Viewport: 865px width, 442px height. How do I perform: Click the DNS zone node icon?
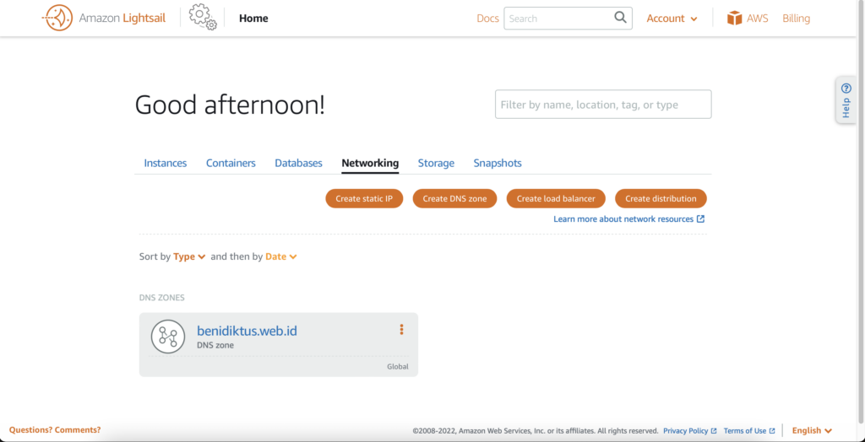coord(168,337)
